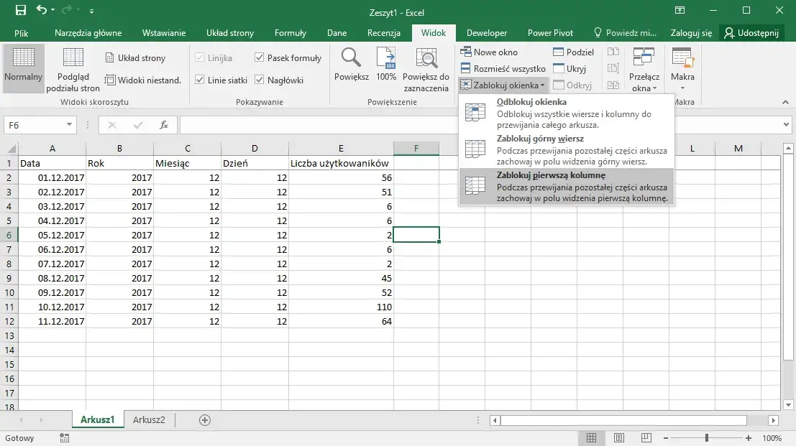Click the Powiększ magnifier icon

click(x=351, y=58)
